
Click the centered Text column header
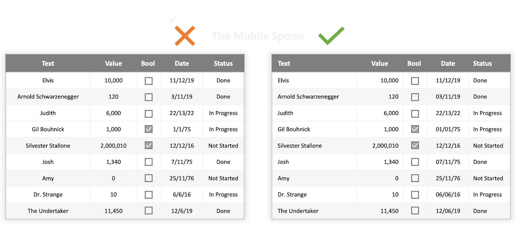click(x=48, y=63)
